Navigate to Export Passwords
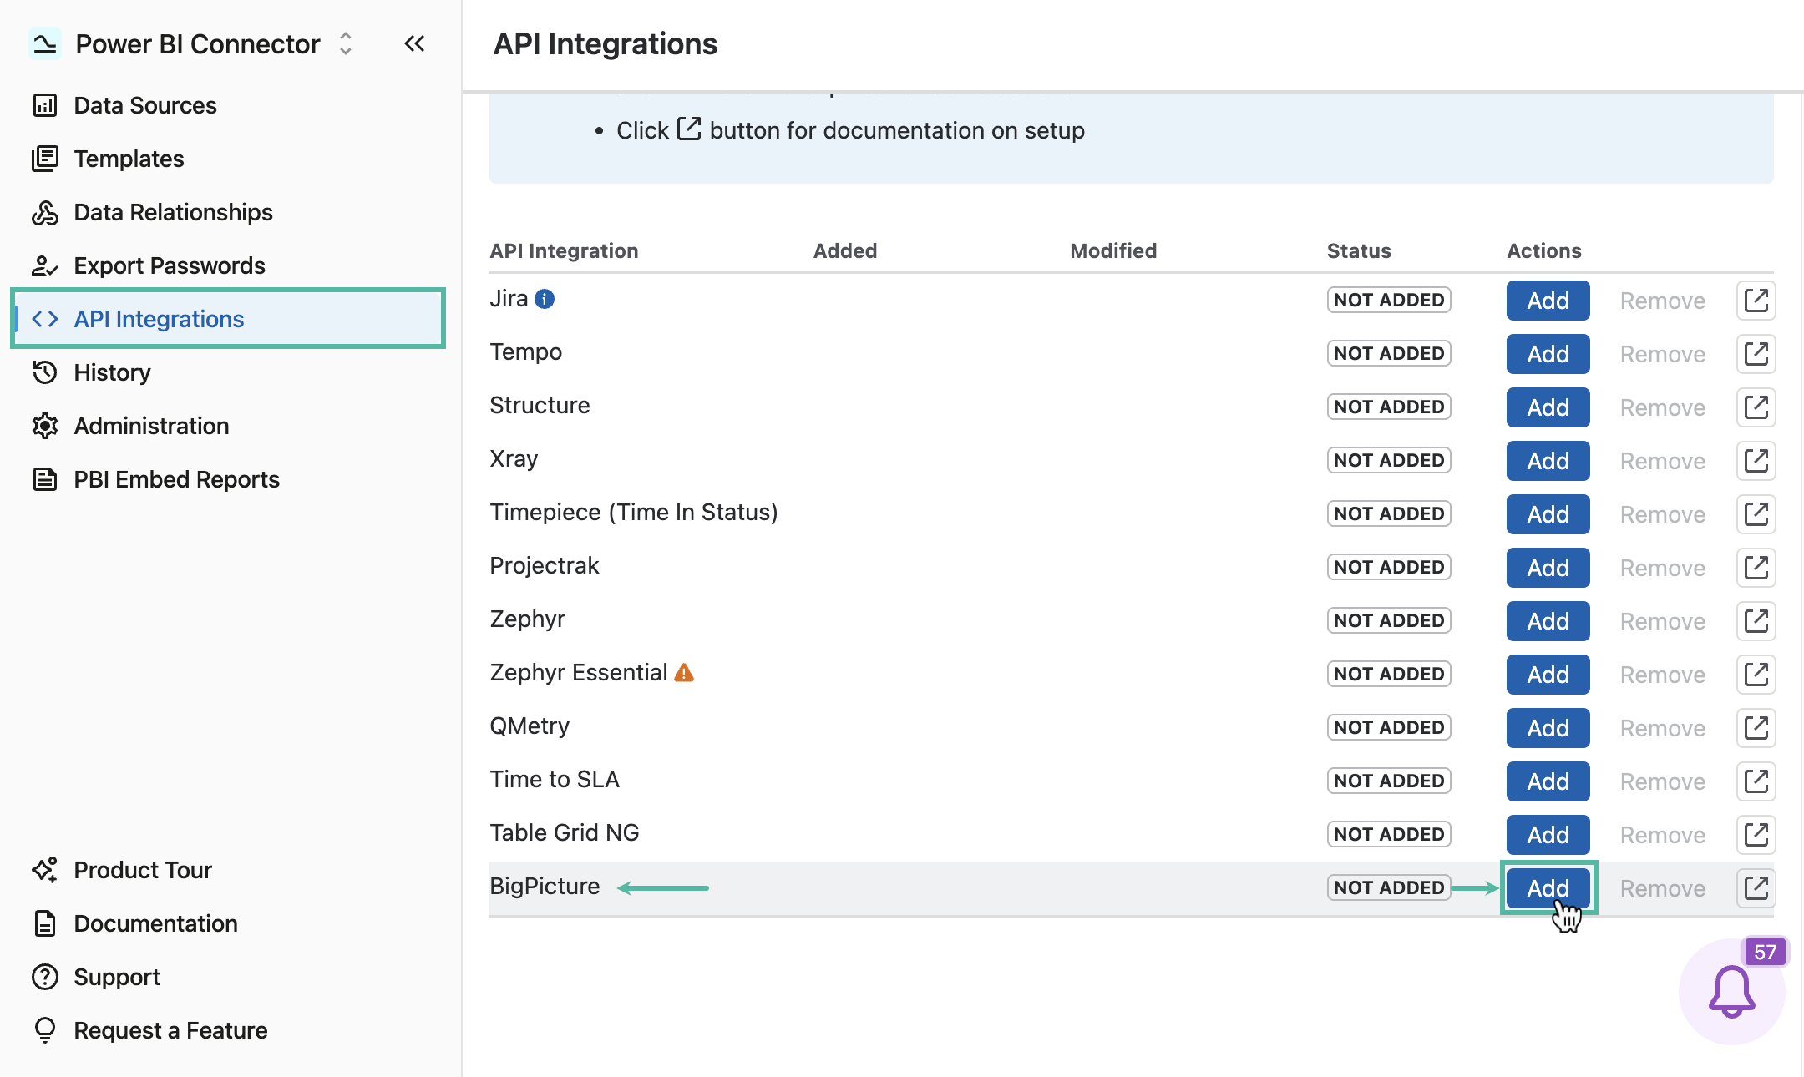1804x1077 pixels. (x=170, y=265)
